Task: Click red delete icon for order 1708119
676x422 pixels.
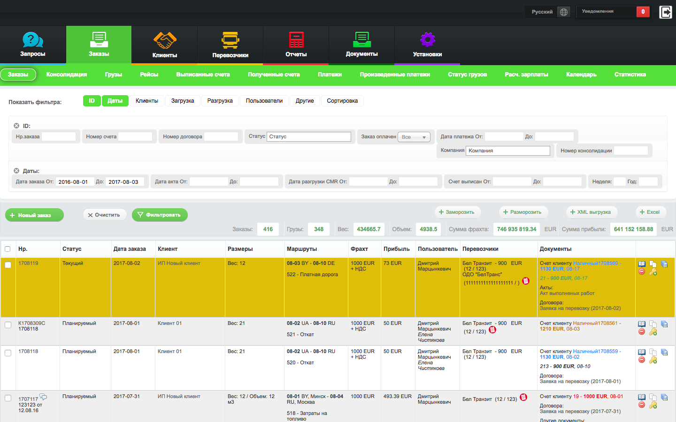Action: tap(642, 272)
